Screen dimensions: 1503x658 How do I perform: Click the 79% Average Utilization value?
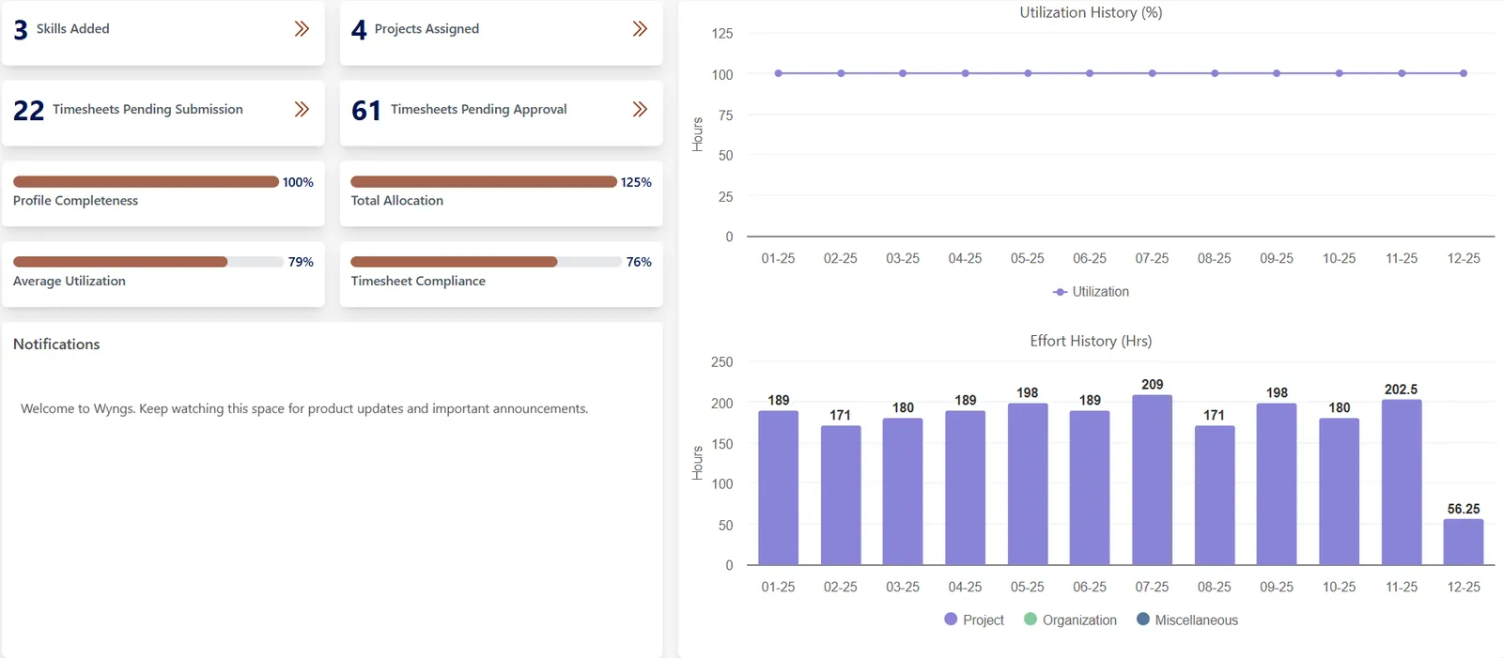click(x=301, y=262)
